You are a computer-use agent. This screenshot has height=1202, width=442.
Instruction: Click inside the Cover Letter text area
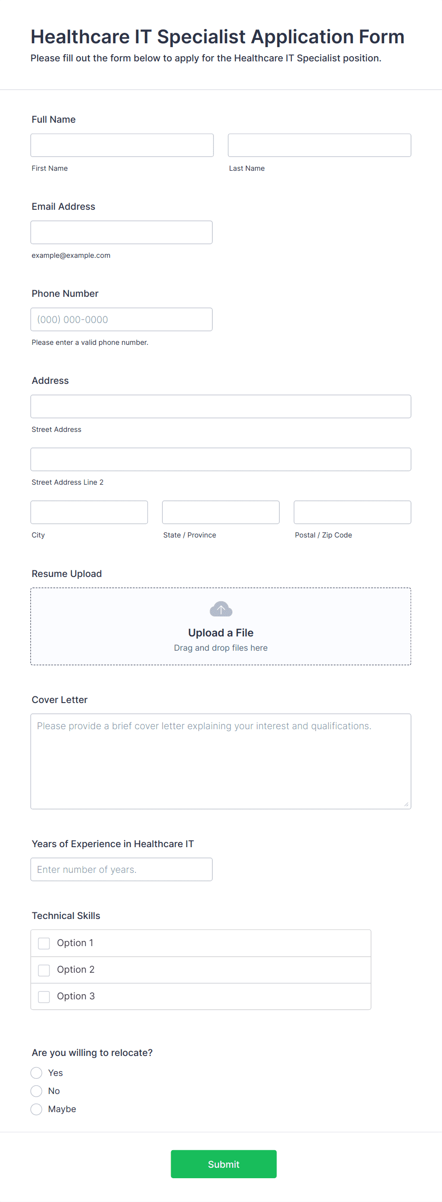[x=221, y=761]
